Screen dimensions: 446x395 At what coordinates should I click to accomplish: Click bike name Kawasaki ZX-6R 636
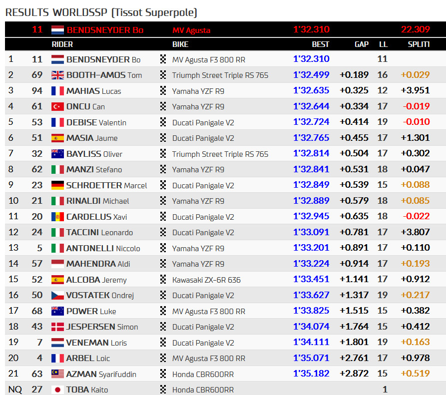(206, 280)
